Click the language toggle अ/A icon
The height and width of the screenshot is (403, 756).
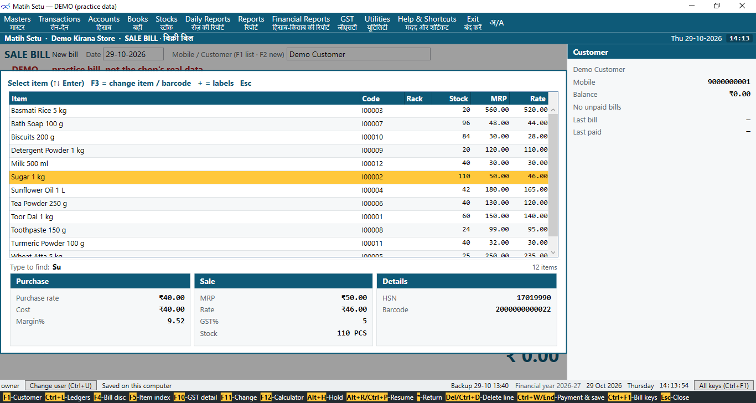(x=496, y=23)
